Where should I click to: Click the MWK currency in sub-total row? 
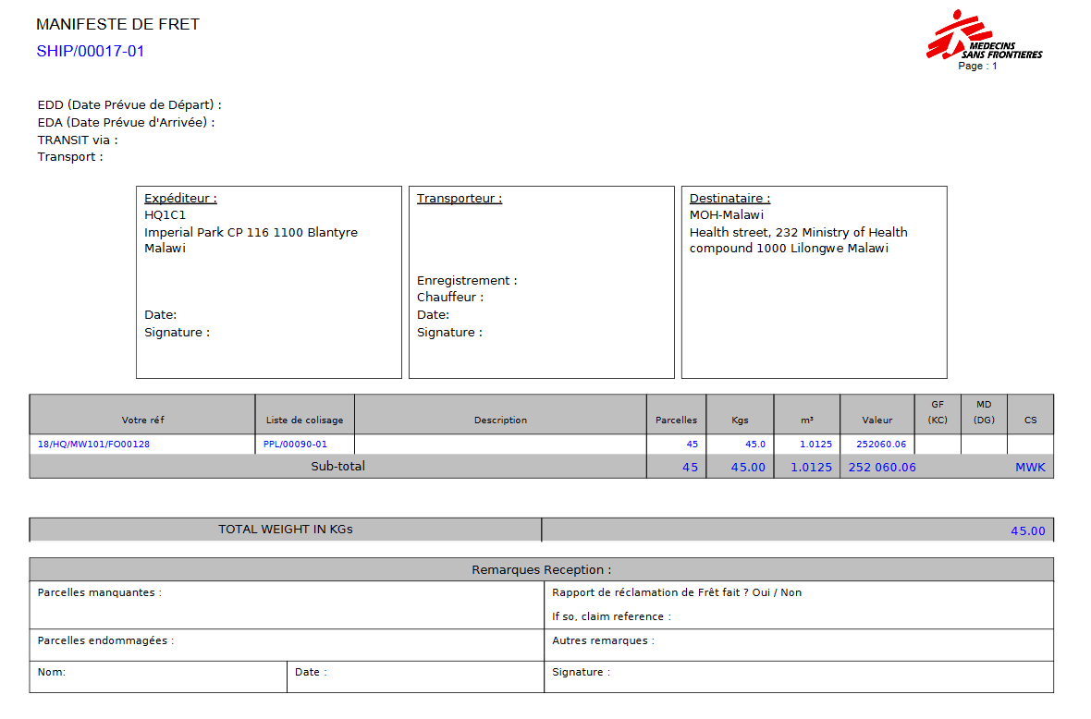pyautogui.click(x=1030, y=468)
